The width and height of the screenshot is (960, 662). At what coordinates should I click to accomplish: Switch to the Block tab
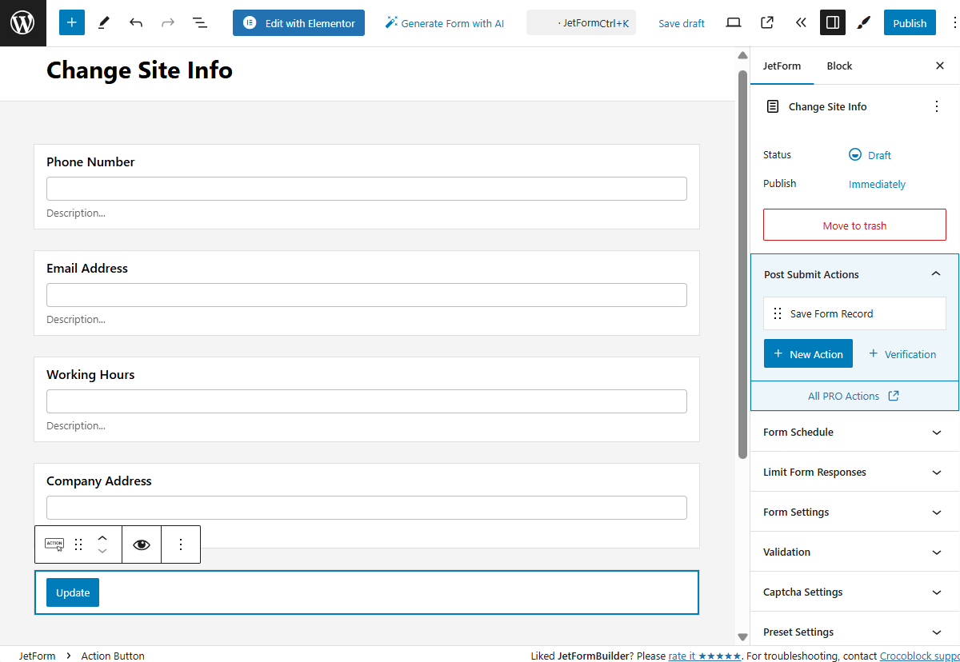pyautogui.click(x=838, y=66)
